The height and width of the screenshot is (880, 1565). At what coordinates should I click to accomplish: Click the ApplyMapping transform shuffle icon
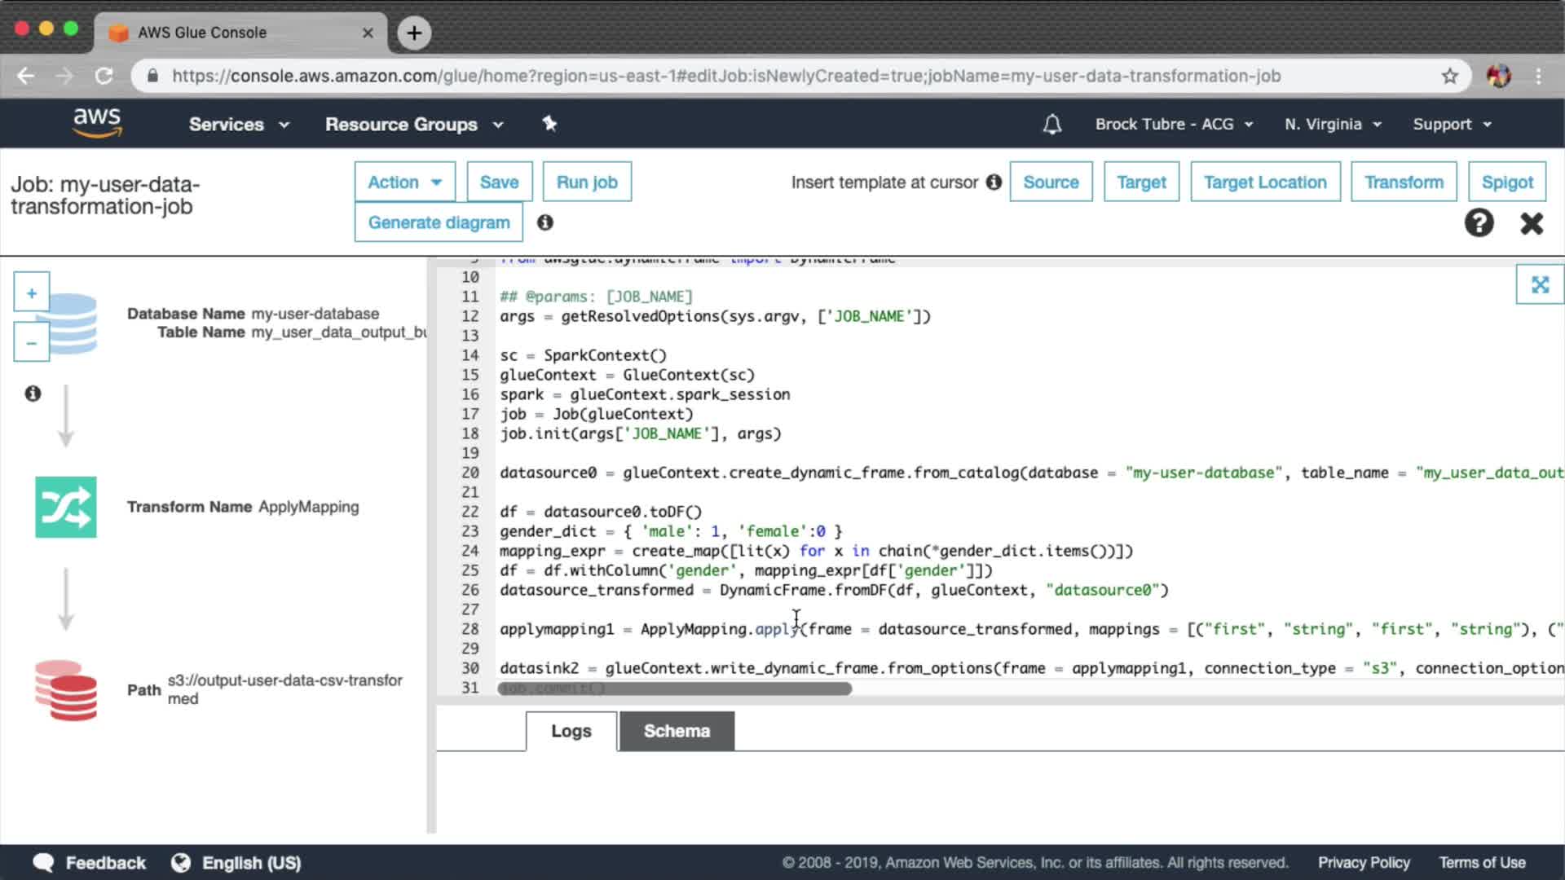coord(66,507)
